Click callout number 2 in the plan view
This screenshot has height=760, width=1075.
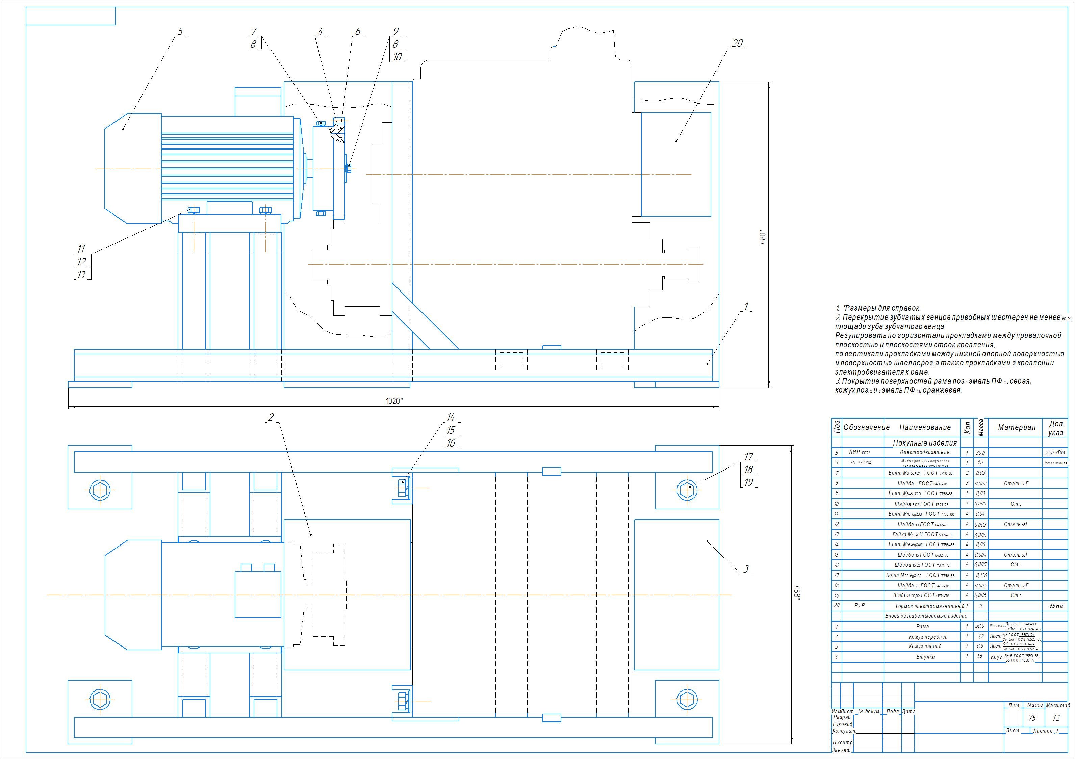[271, 418]
